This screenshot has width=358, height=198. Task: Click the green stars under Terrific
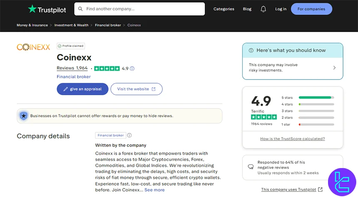click(x=264, y=117)
